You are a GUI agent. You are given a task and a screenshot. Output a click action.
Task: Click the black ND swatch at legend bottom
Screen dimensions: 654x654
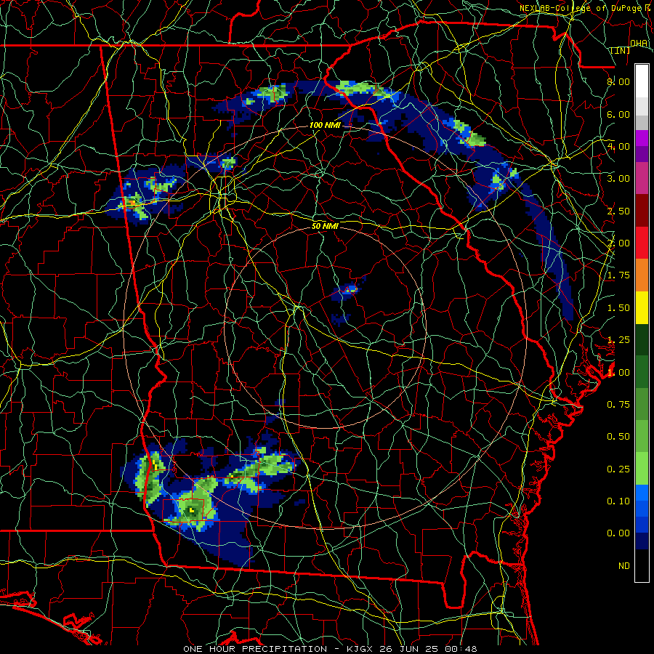point(642,565)
